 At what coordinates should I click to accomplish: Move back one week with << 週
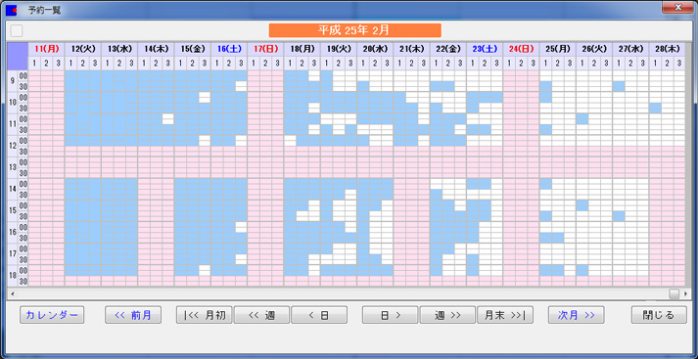click(261, 315)
